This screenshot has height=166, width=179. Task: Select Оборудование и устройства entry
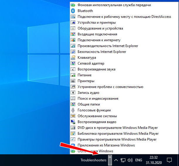100,28
